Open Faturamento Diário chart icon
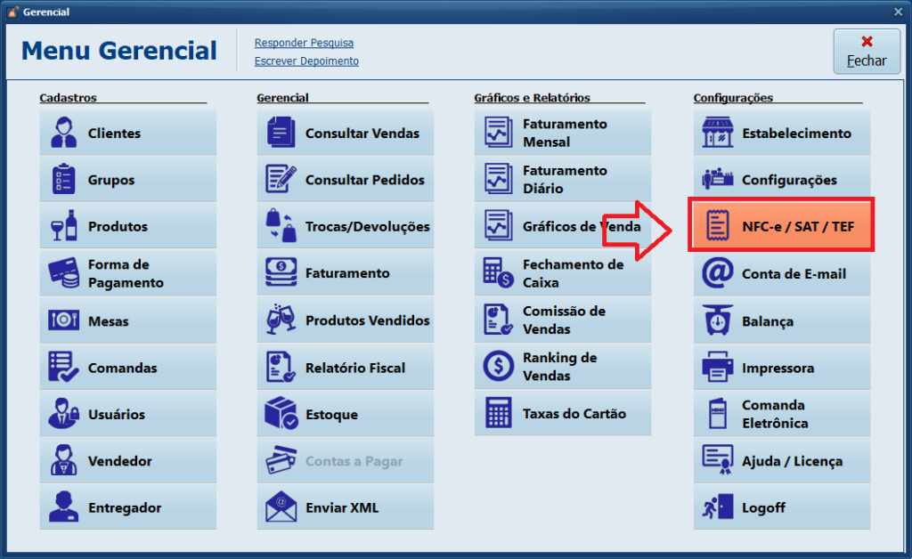 coord(499,178)
